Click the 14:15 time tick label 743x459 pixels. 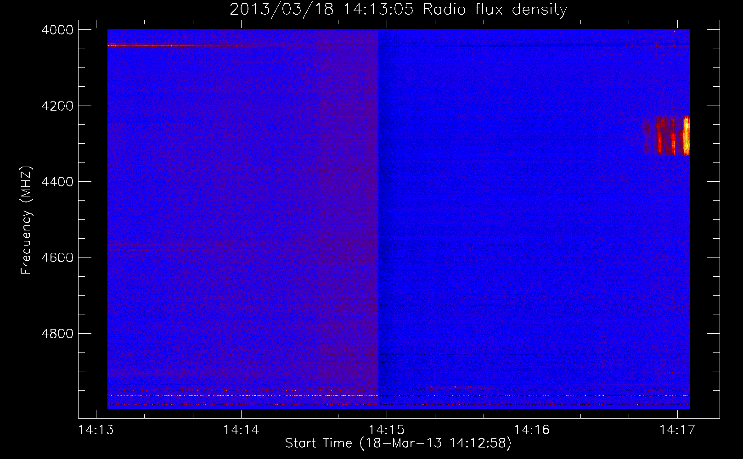[387, 430]
